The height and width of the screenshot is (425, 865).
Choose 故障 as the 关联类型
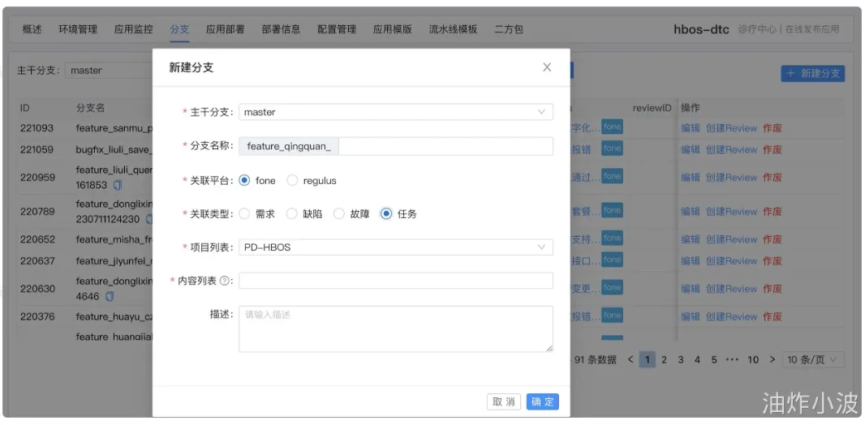tap(338, 214)
